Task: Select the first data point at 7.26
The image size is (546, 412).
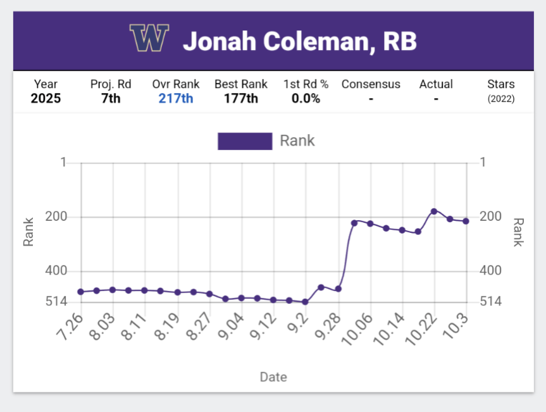Action: point(80,292)
